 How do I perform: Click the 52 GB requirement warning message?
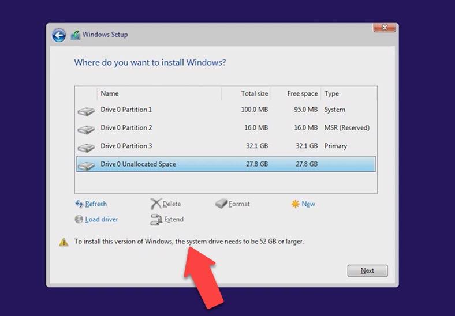[189, 242]
